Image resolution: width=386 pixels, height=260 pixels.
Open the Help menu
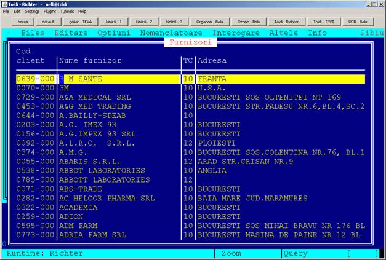[x=82, y=12]
